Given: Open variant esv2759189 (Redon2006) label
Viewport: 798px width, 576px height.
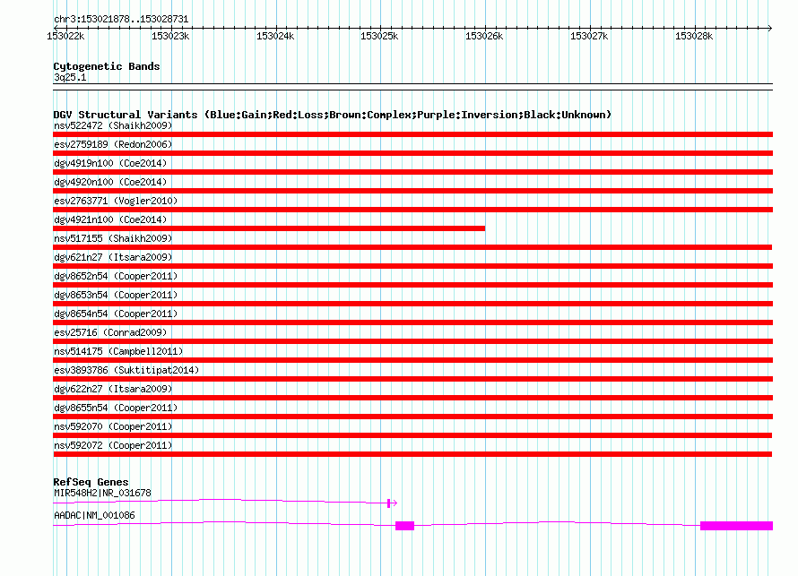Looking at the screenshot, I should pos(113,144).
